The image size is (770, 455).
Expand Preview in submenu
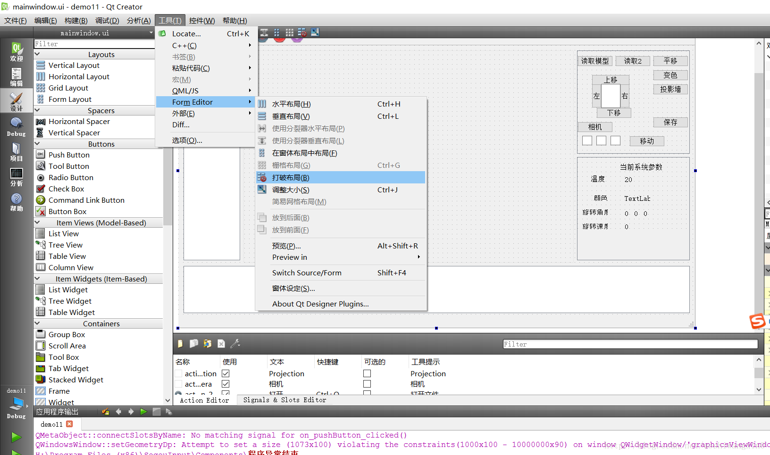340,257
